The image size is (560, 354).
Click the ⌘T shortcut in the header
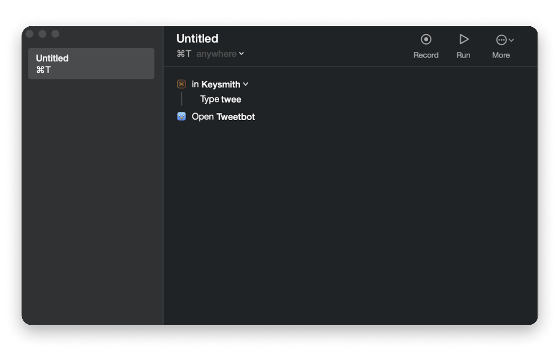pos(184,54)
